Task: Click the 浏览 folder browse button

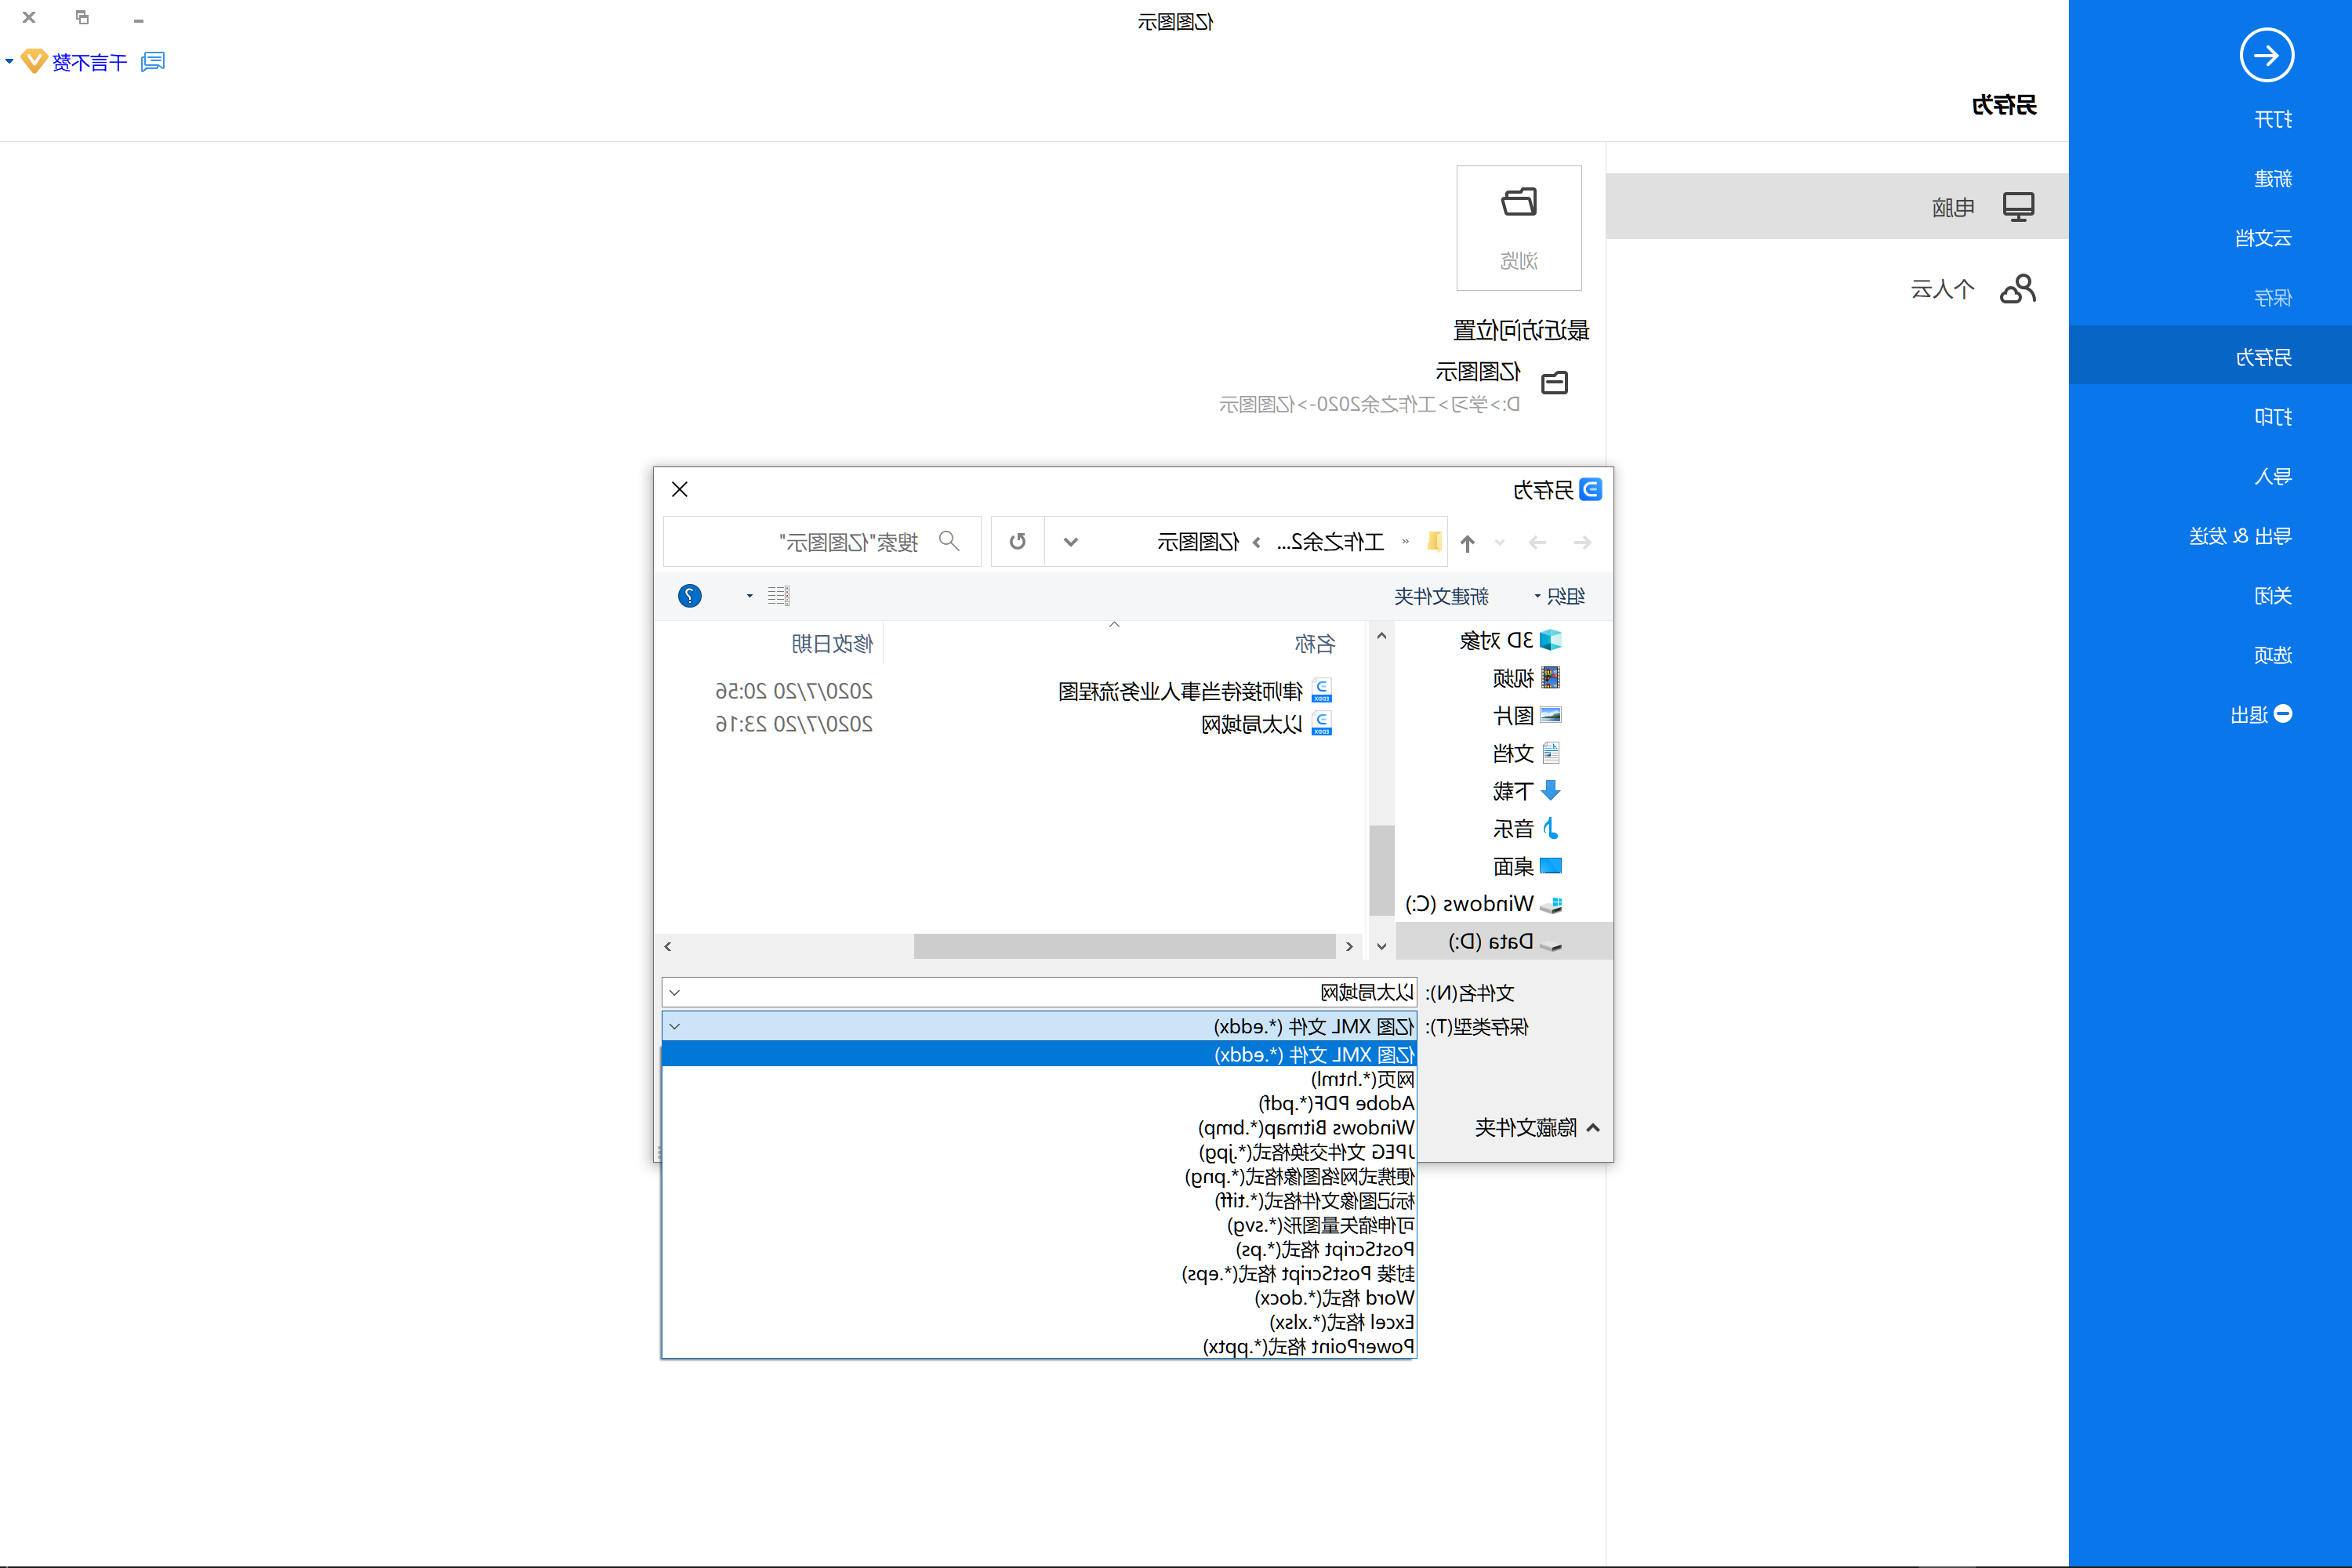Action: pos(1518,228)
